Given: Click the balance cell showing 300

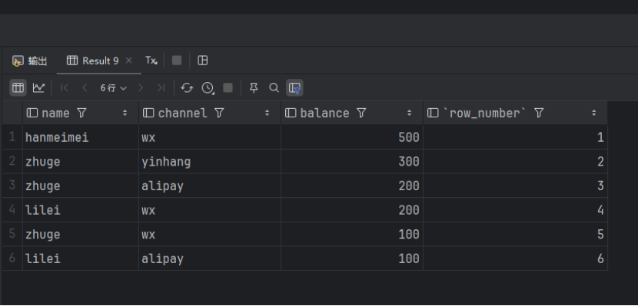Looking at the screenshot, I should [352, 162].
